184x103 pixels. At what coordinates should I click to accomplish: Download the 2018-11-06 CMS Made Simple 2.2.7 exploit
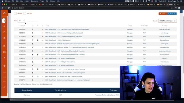33,51
